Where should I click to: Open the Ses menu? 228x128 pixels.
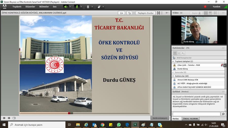(54, 7)
